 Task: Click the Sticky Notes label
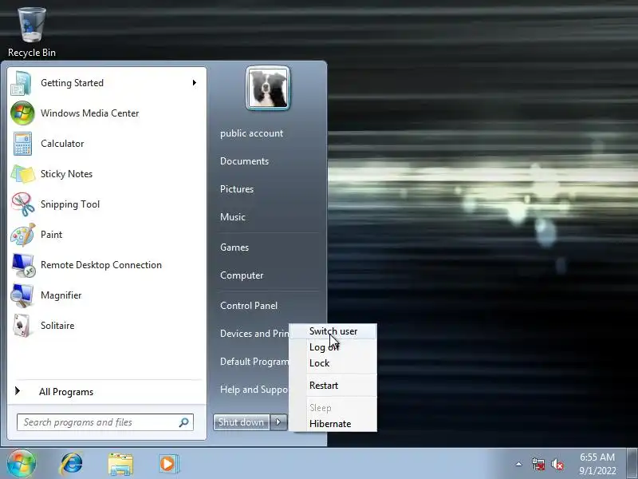tap(66, 174)
